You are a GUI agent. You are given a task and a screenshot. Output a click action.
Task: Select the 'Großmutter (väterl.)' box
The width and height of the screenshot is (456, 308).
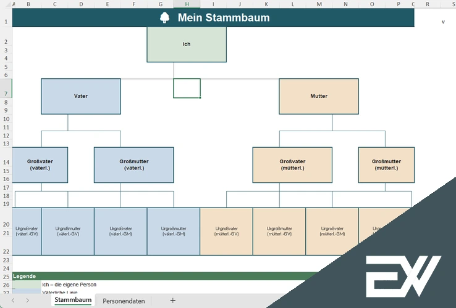click(x=133, y=164)
